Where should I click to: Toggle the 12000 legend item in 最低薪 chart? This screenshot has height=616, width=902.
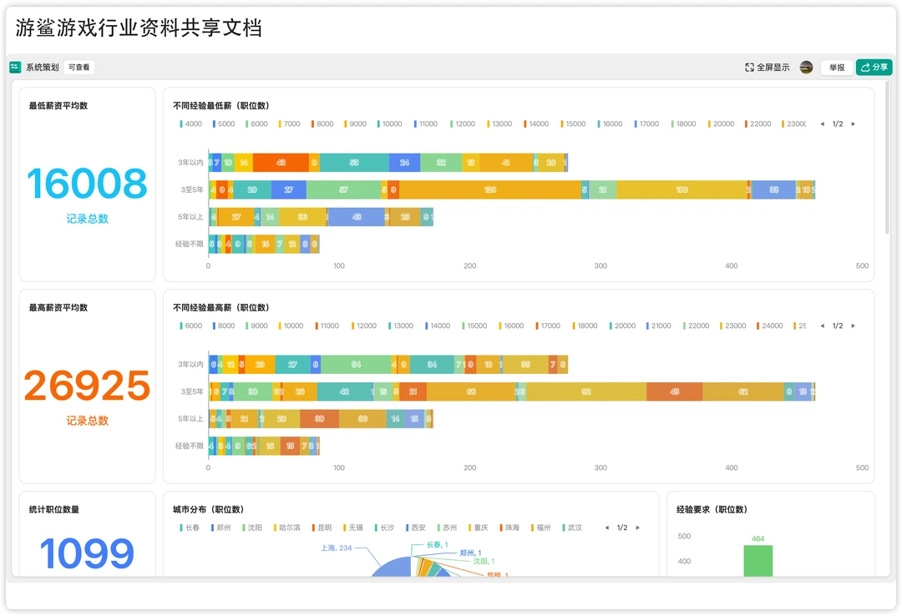click(463, 124)
